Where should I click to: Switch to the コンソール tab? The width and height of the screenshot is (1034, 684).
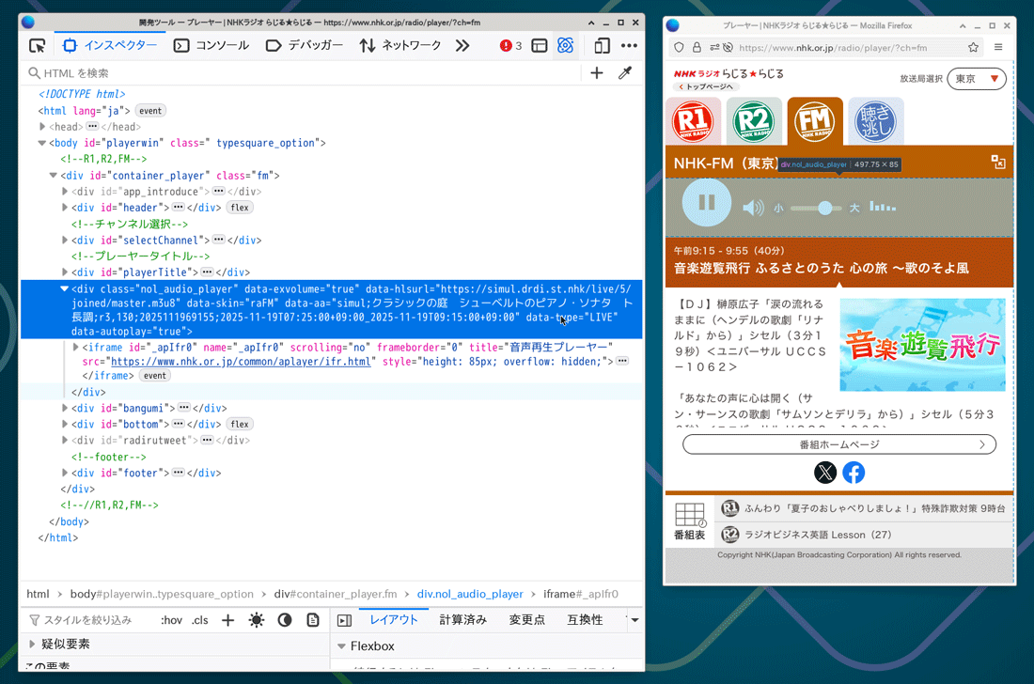223,45
